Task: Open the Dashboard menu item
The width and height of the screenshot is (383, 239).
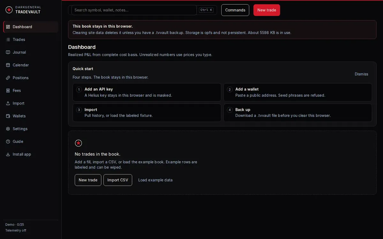Action: pyautogui.click(x=31, y=27)
